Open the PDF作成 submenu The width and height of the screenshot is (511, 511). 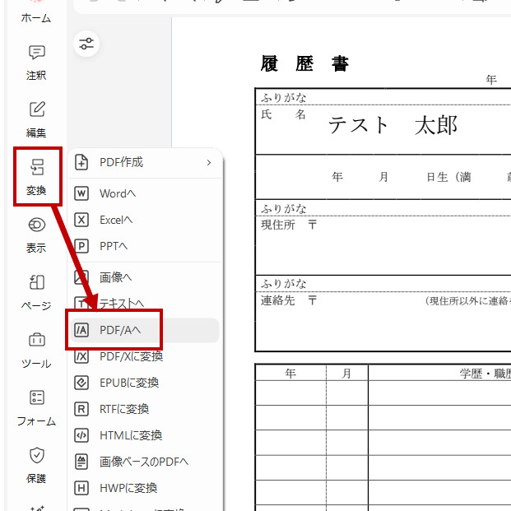pyautogui.click(x=145, y=162)
